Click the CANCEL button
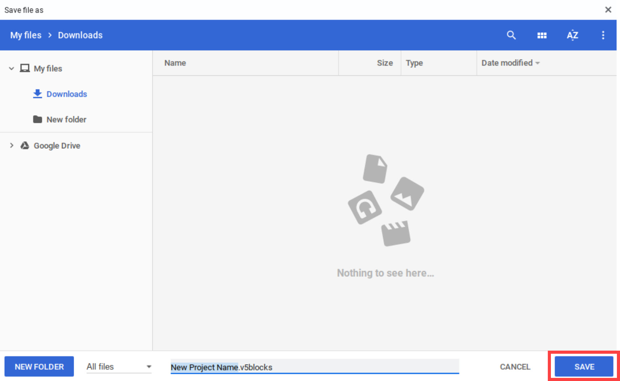 515,366
